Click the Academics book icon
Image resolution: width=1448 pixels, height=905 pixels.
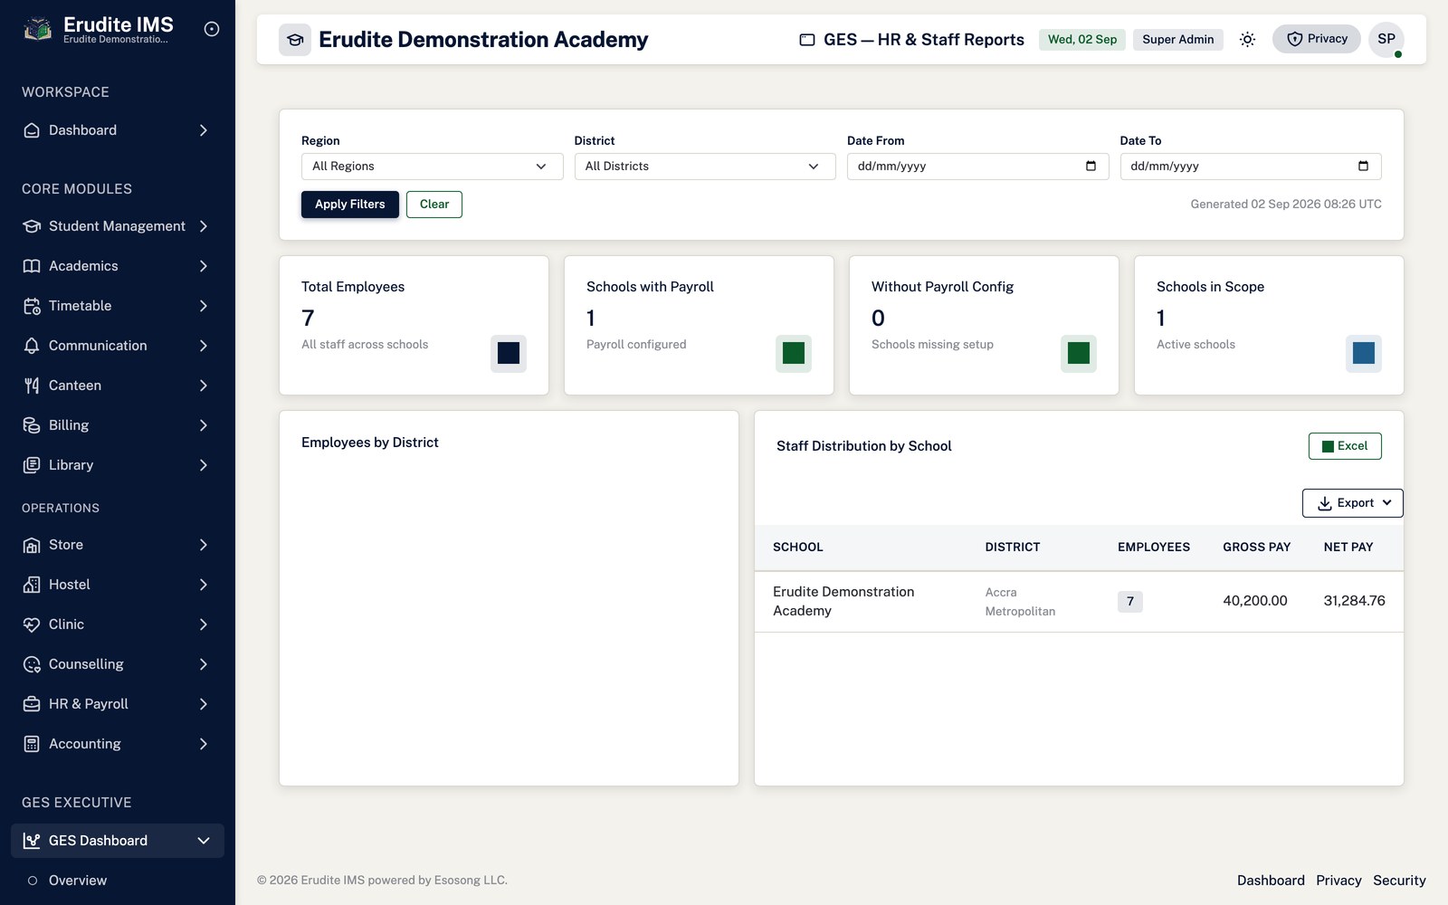32,266
